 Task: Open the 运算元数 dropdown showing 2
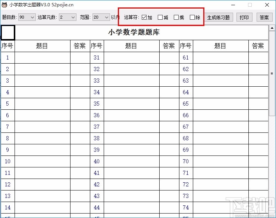coord(68,17)
